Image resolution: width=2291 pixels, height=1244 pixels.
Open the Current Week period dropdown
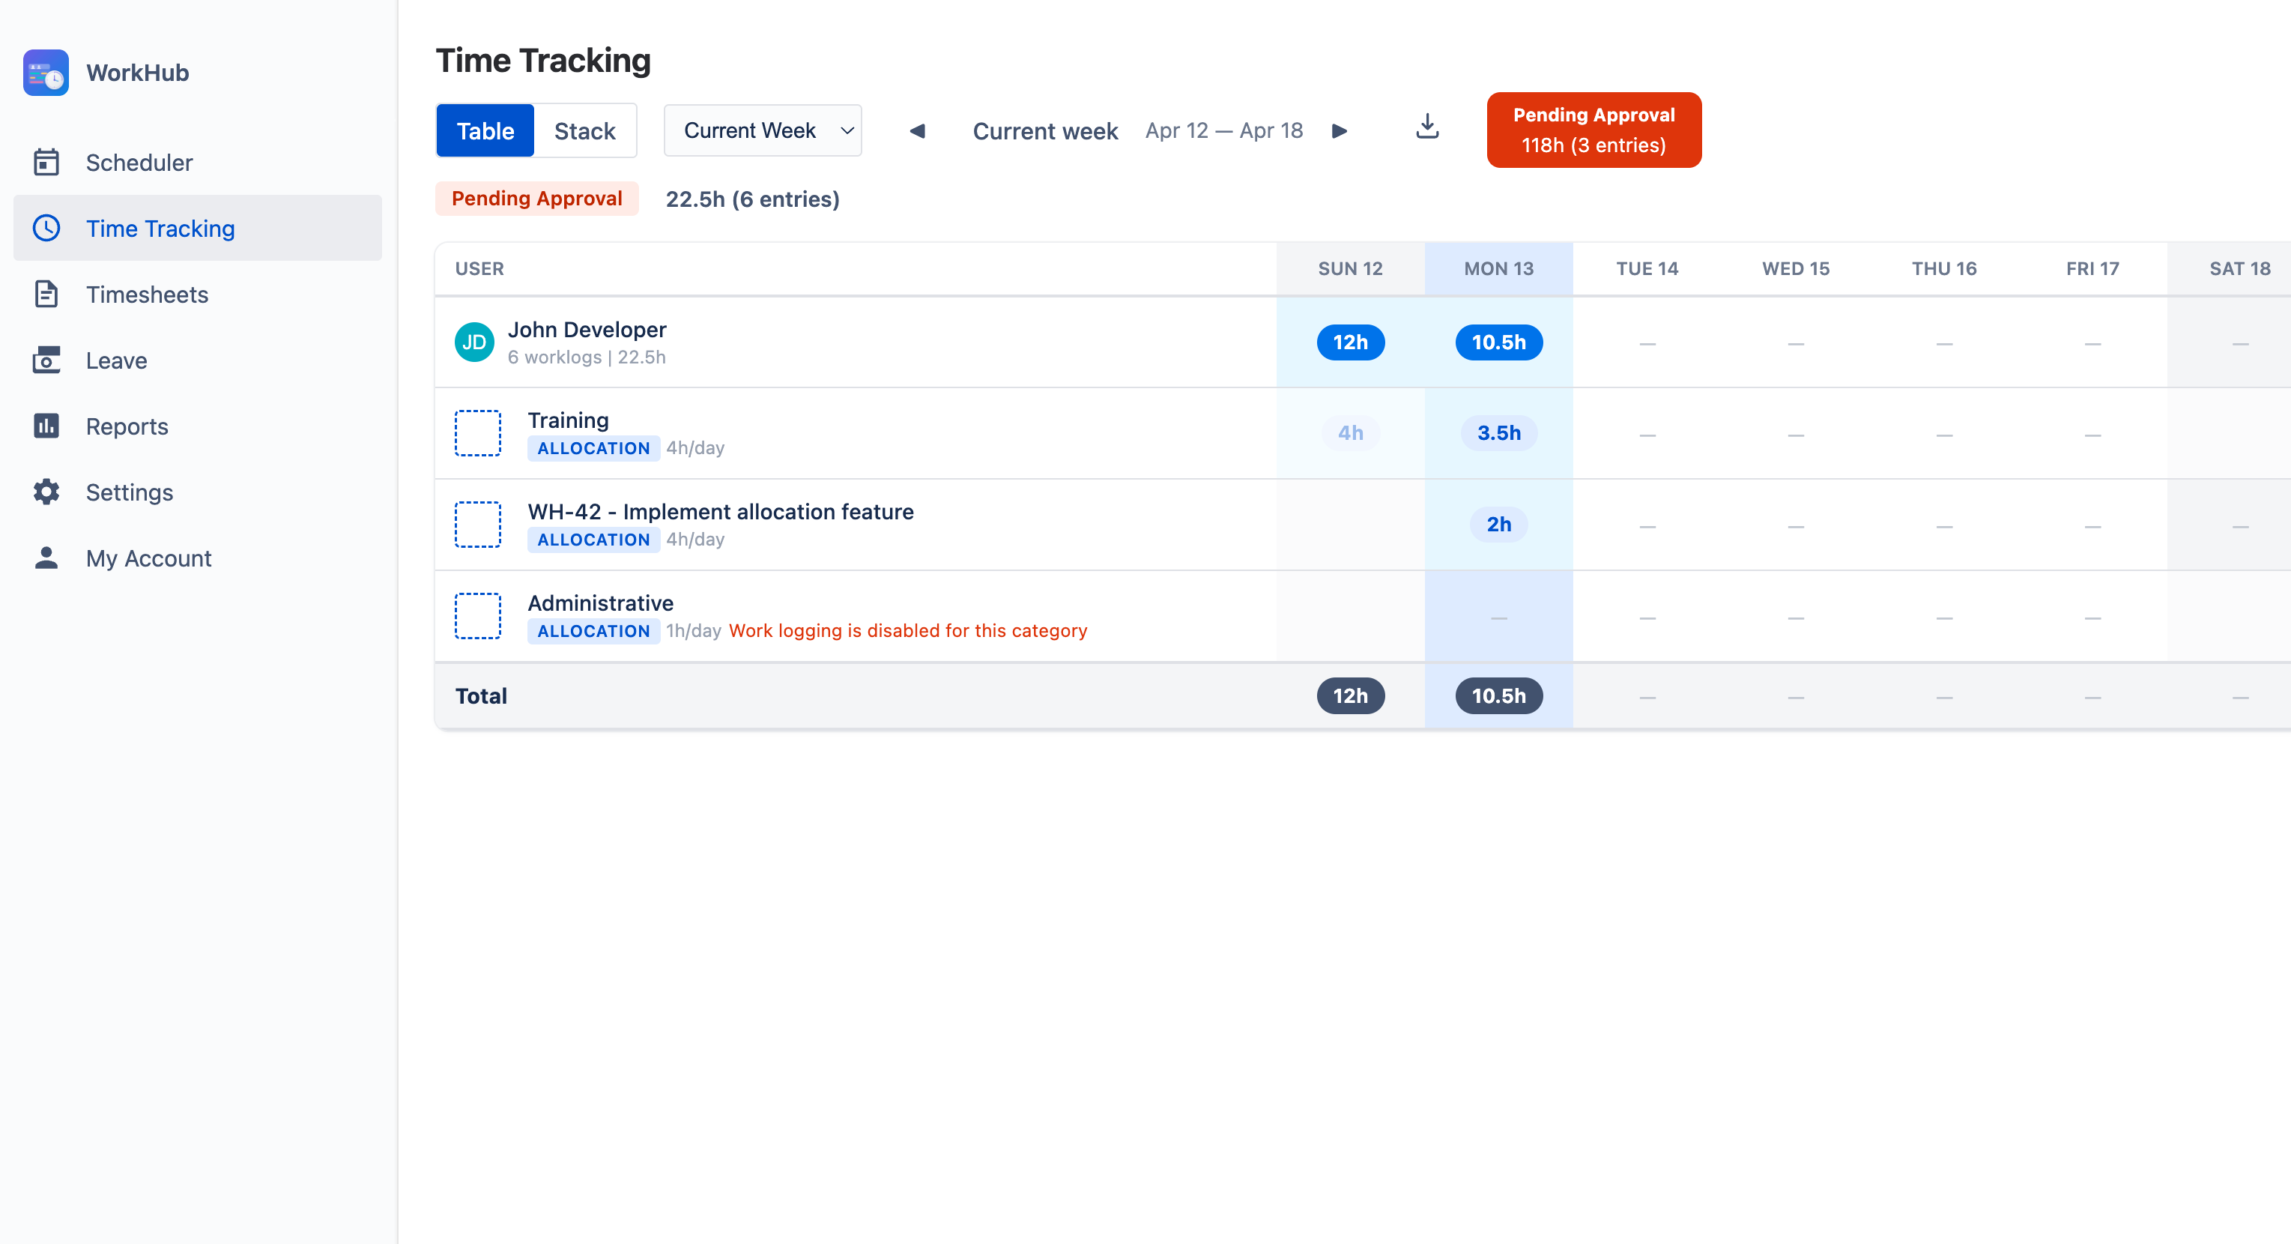pyautogui.click(x=762, y=131)
